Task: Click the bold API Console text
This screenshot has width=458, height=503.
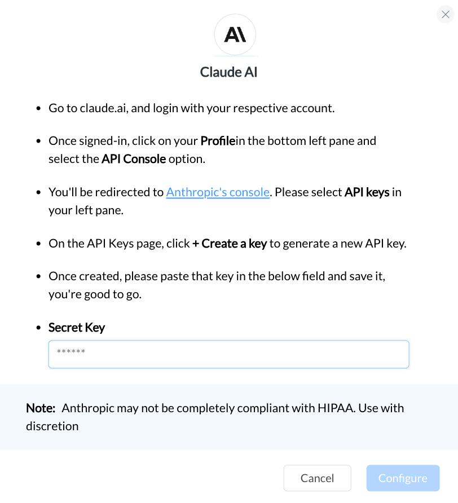Action: pos(134,159)
